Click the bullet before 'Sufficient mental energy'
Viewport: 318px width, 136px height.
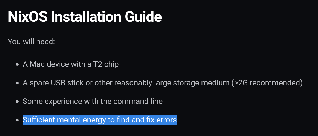tap(17, 120)
